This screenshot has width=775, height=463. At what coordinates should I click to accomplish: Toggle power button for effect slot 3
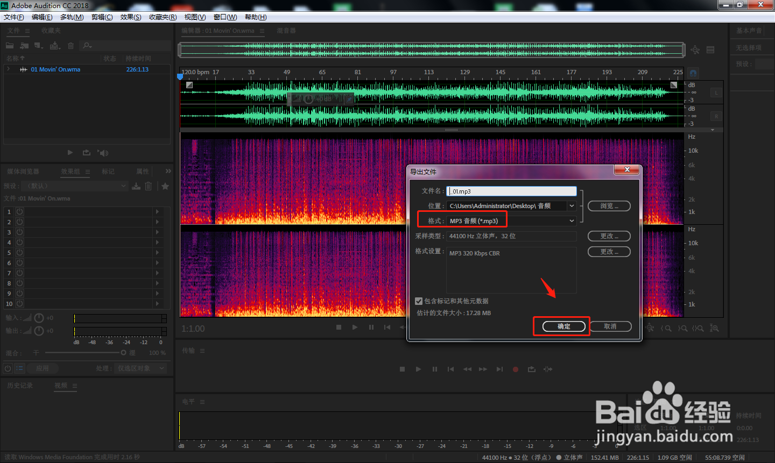click(19, 232)
